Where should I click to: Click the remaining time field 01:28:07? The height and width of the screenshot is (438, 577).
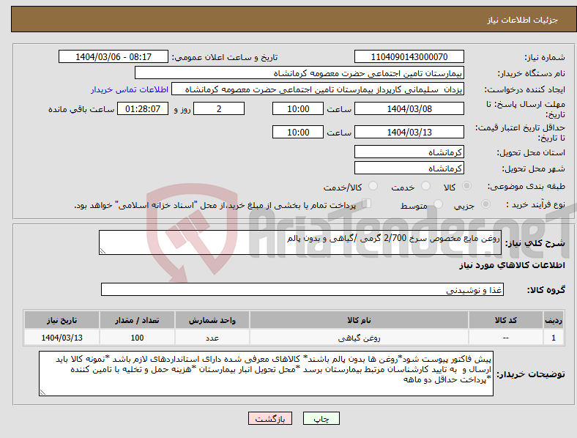(x=143, y=108)
